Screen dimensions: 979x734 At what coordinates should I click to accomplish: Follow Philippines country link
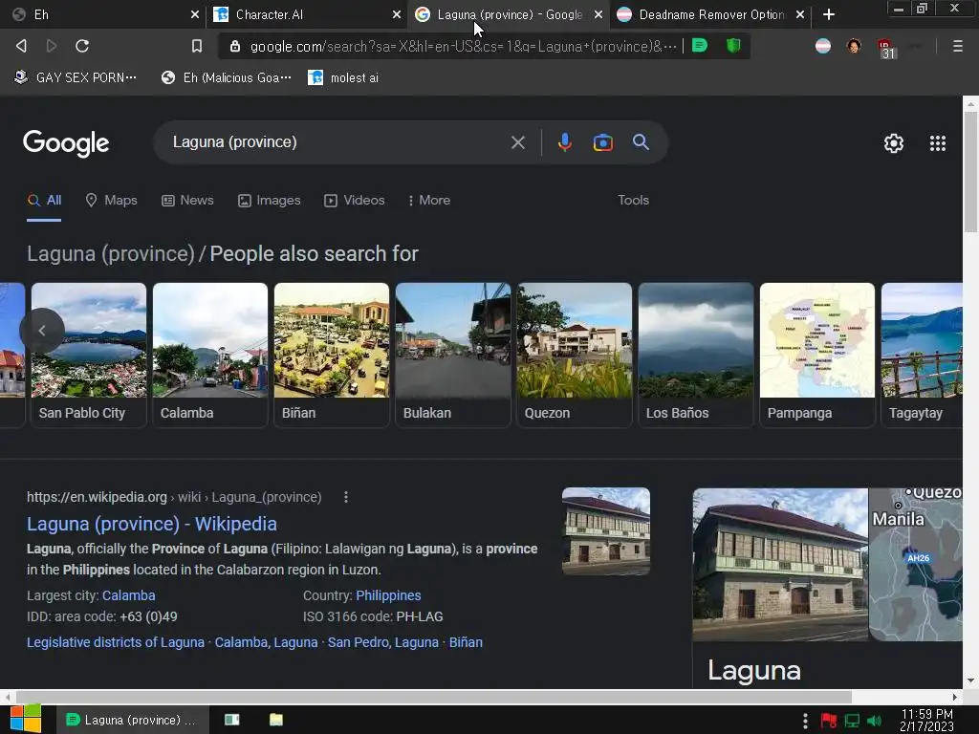[388, 595]
